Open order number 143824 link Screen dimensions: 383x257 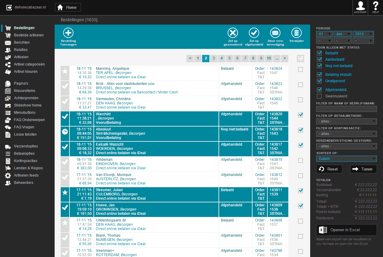coord(276,69)
